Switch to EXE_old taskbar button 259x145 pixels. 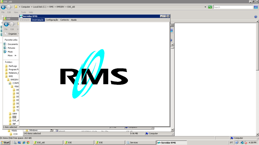48,142
